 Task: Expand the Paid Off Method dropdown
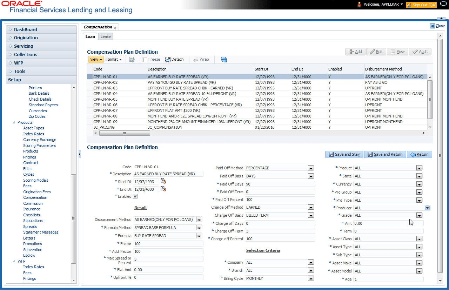[311, 168]
